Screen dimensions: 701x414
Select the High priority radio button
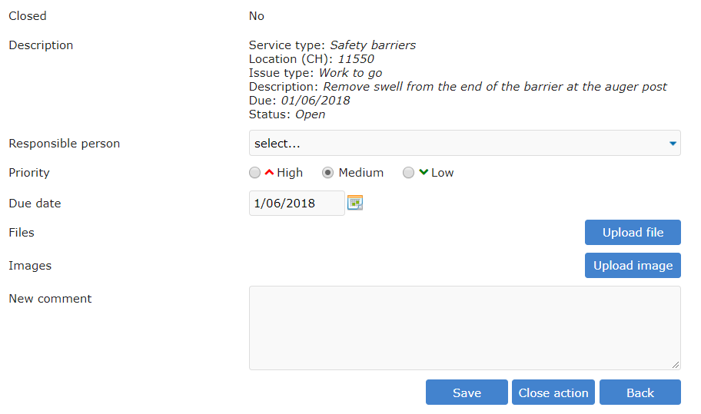255,173
